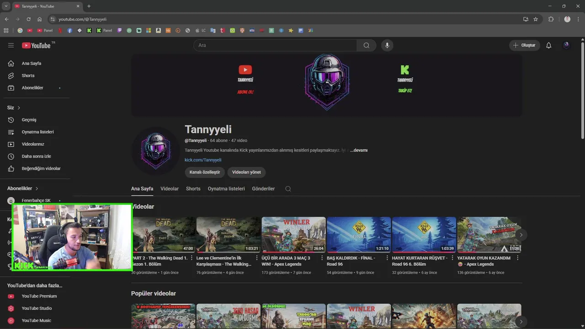Open the YouTube hamburger guide menu
Screen dimensions: 585x329
coord(11,45)
